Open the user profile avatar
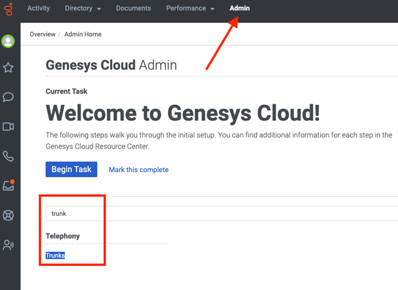This screenshot has width=398, height=290. 8,41
